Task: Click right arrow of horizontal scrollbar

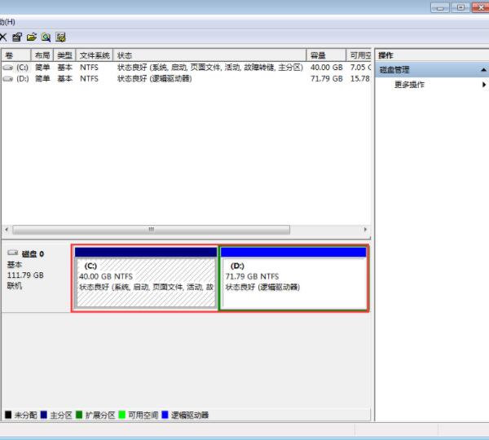Action: coord(365,230)
